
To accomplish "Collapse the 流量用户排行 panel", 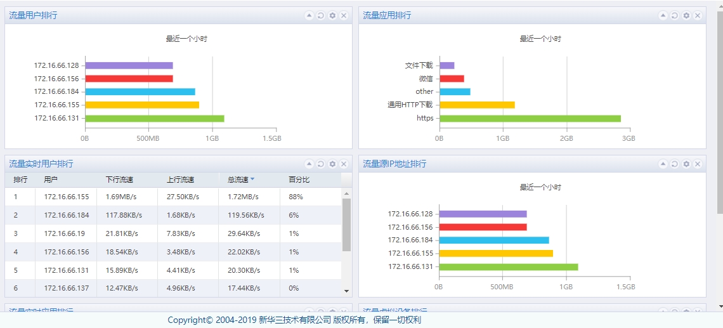I will [309, 15].
